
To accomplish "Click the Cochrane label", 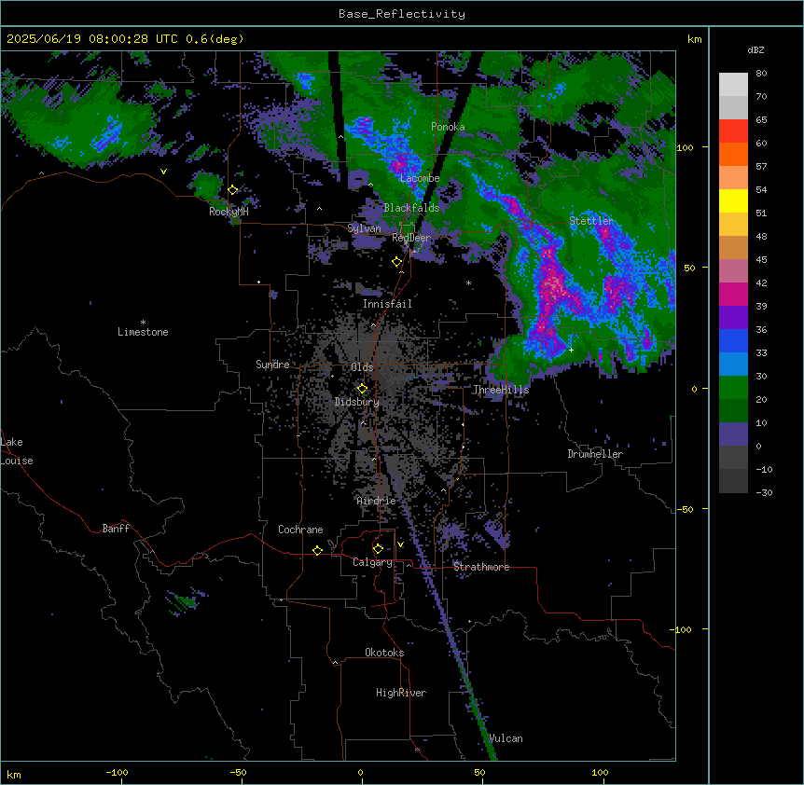I will (x=300, y=530).
